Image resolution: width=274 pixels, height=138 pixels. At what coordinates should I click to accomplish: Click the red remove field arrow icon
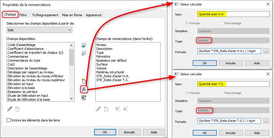[84, 53]
